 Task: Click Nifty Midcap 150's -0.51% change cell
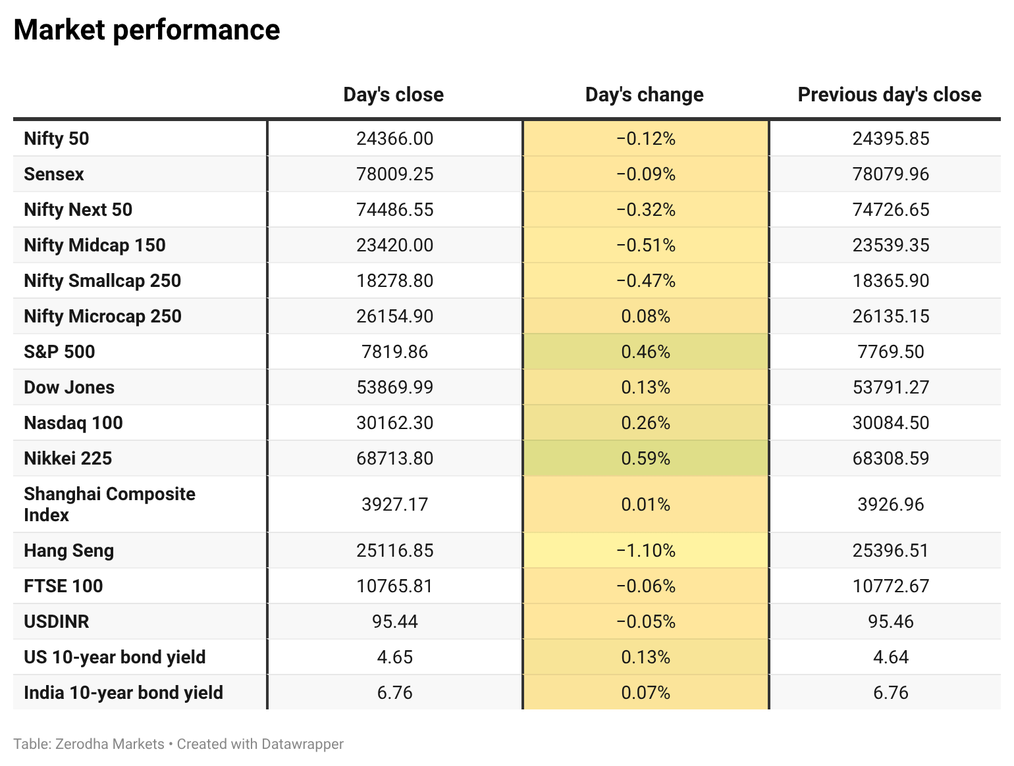(x=646, y=245)
